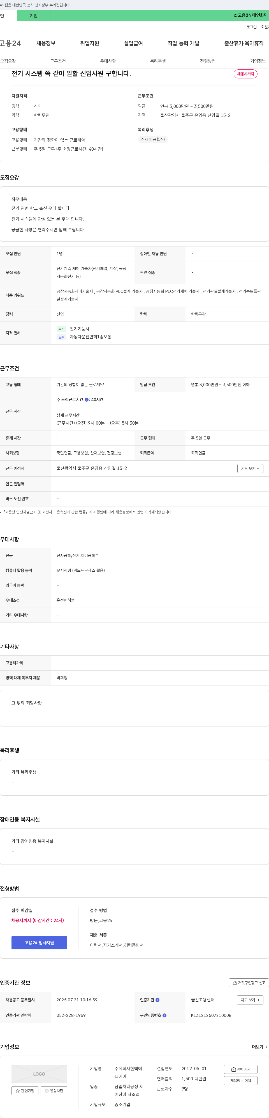Click the 로그인 link
The width and height of the screenshot is (269, 1118).
(x=251, y=27)
